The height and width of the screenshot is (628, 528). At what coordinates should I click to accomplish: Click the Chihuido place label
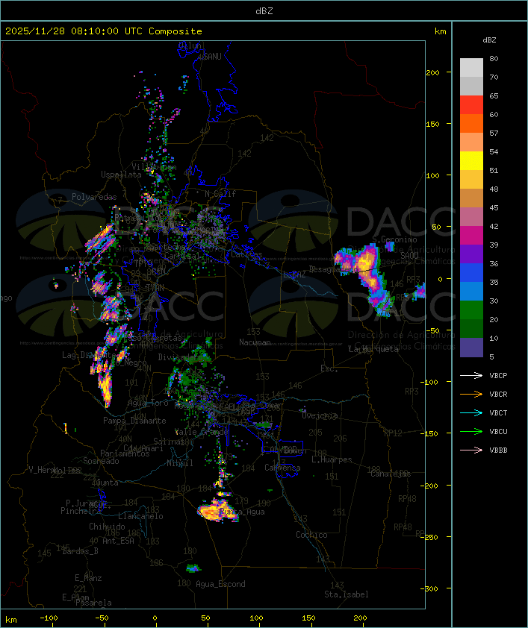pyautogui.click(x=107, y=527)
